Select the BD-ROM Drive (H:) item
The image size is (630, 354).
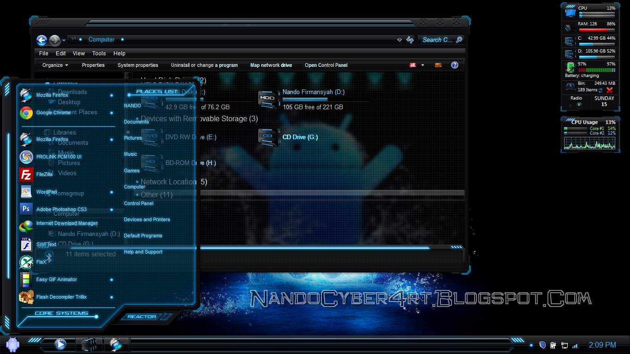coord(179,163)
